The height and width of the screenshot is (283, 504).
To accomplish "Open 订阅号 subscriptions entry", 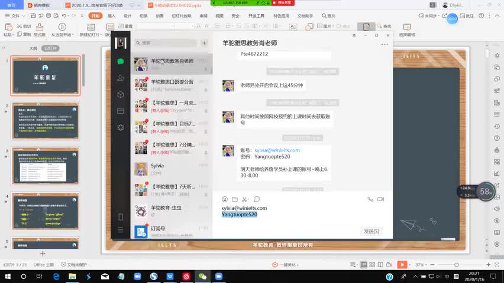I will coord(172,231).
